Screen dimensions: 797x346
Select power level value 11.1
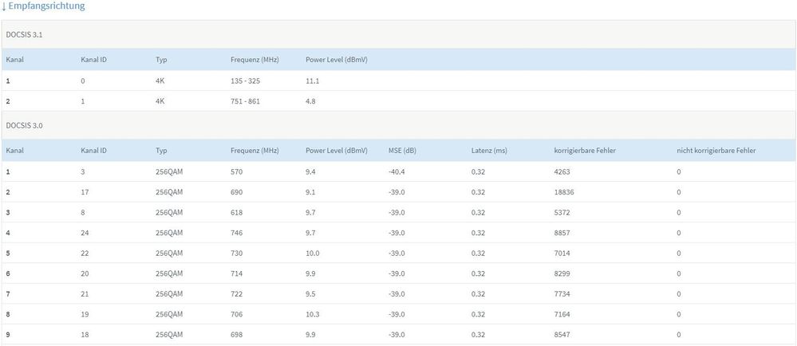pyautogui.click(x=312, y=81)
